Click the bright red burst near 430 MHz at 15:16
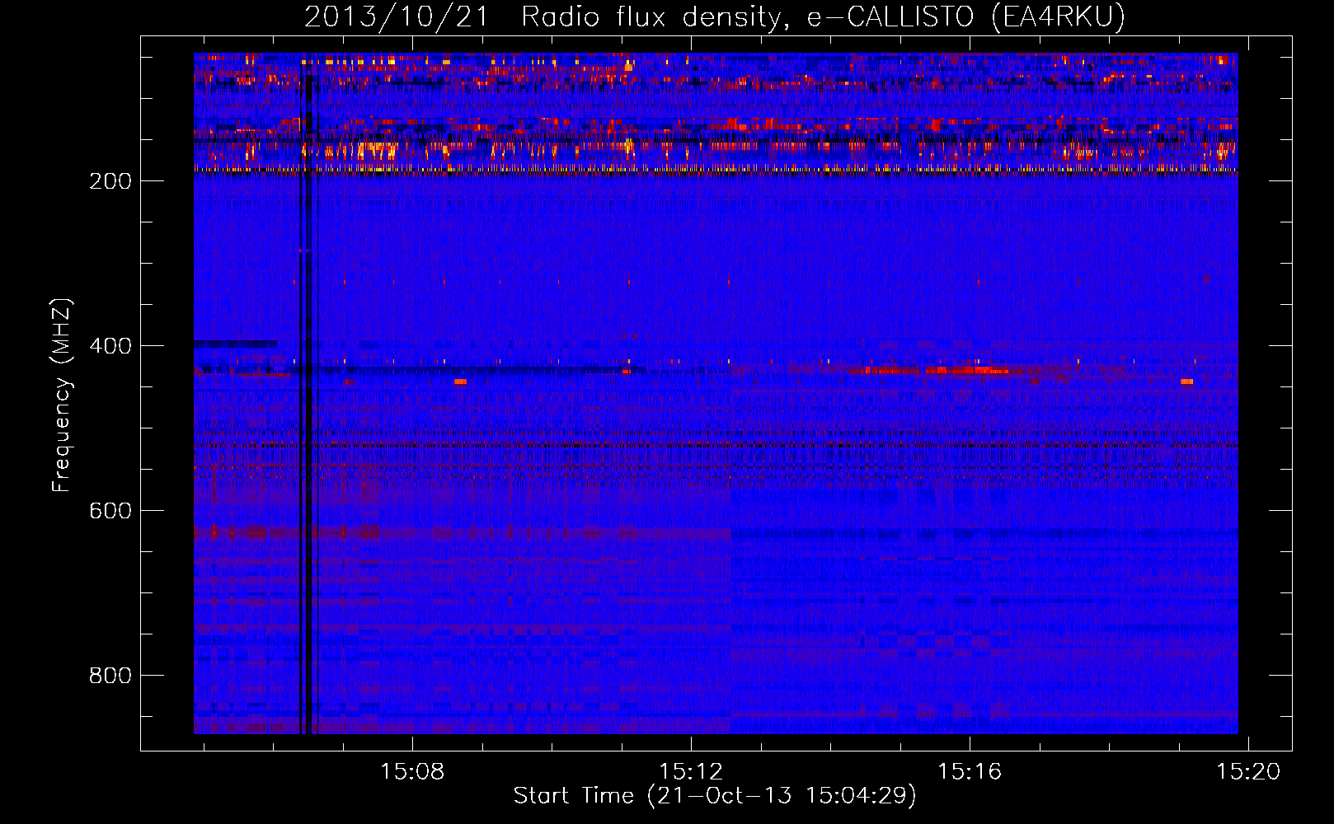1334x824 pixels. point(967,370)
